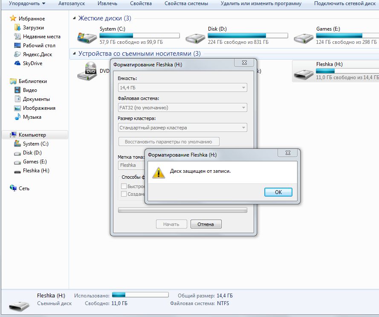This screenshot has height=317, width=379.
Task: Toggle the Создание boot disk checkbox
Action: tap(124, 194)
